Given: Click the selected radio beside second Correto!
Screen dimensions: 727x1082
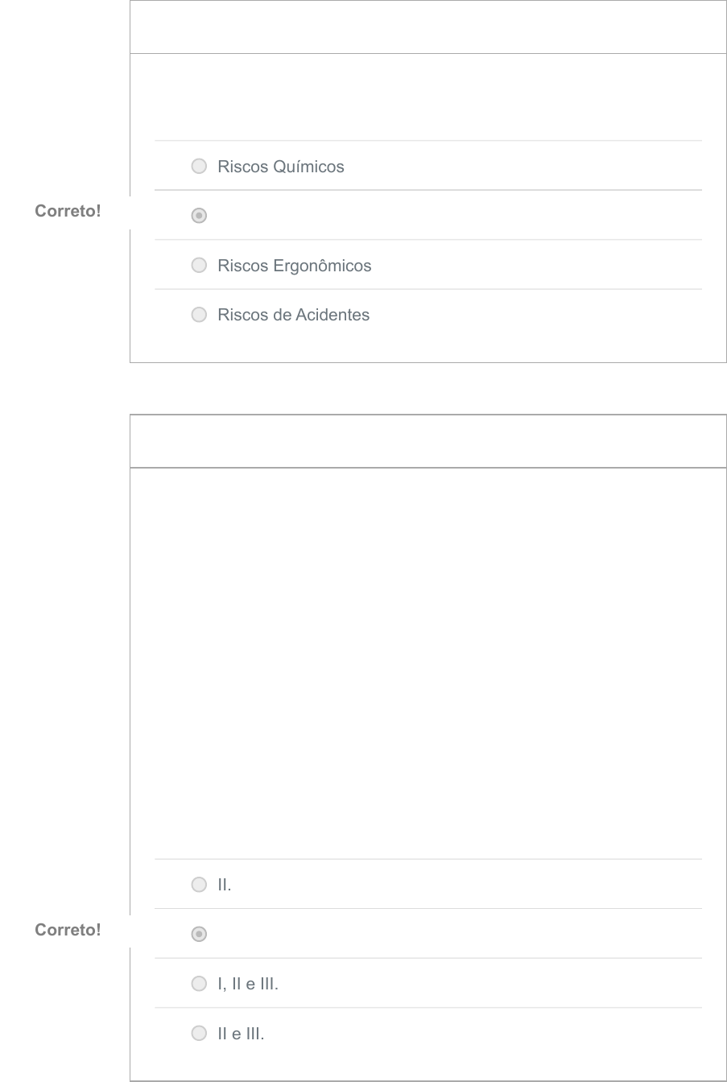Looking at the screenshot, I should click(199, 934).
